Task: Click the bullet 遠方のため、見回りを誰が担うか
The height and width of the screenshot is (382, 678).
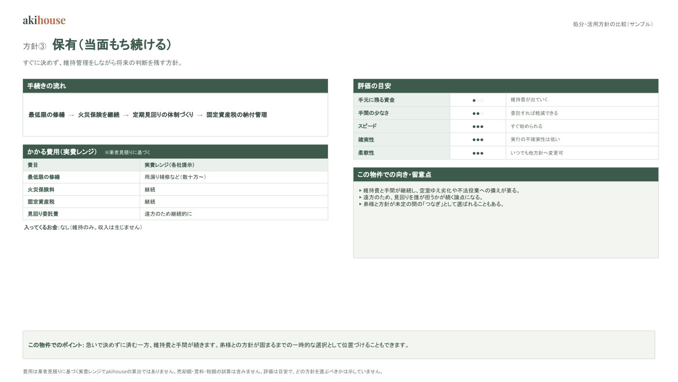Action: coord(421,197)
